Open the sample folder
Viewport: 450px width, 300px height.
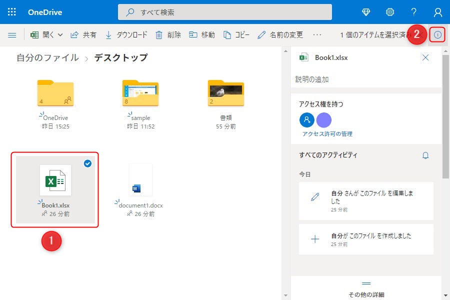pyautogui.click(x=140, y=95)
